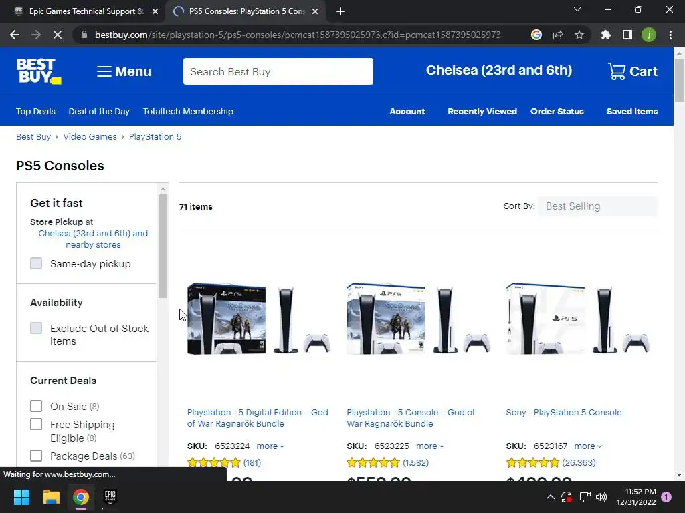This screenshot has height=513, width=685.
Task: Open Chrome three-dot menu
Action: 670,35
